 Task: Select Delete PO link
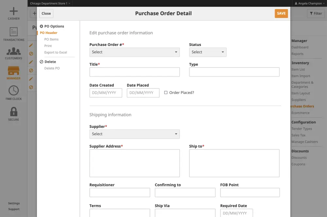(x=52, y=68)
